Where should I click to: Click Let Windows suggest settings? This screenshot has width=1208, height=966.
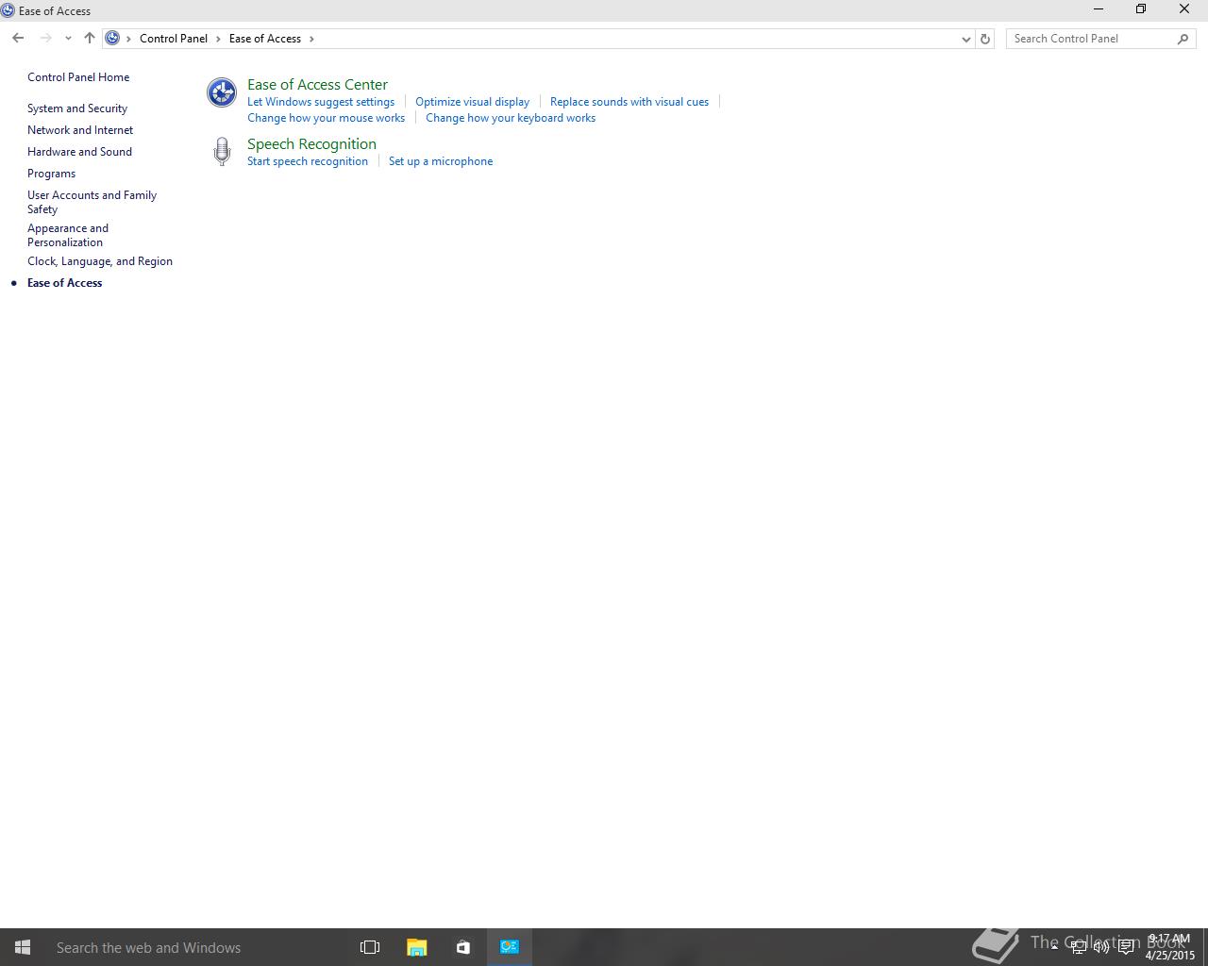[321, 102]
